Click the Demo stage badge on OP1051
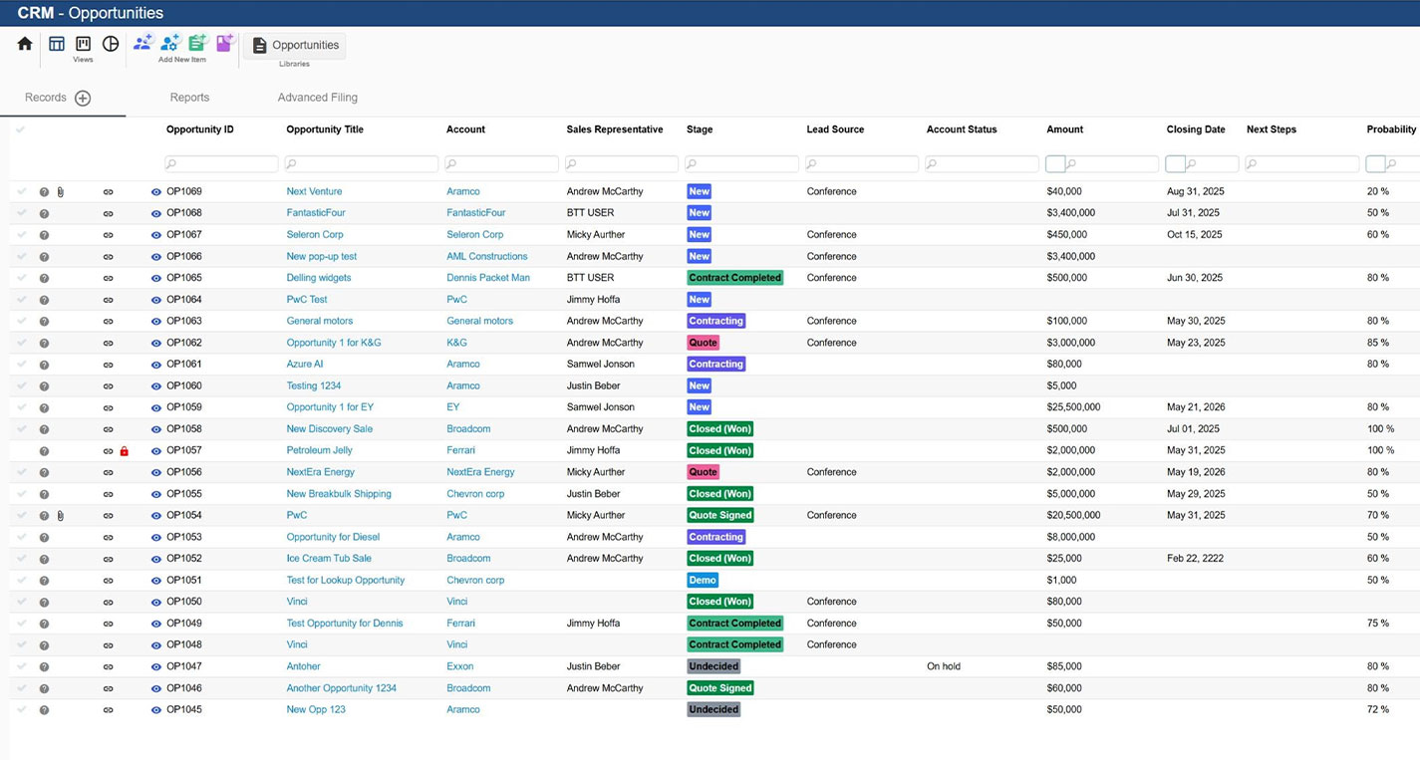 (703, 581)
